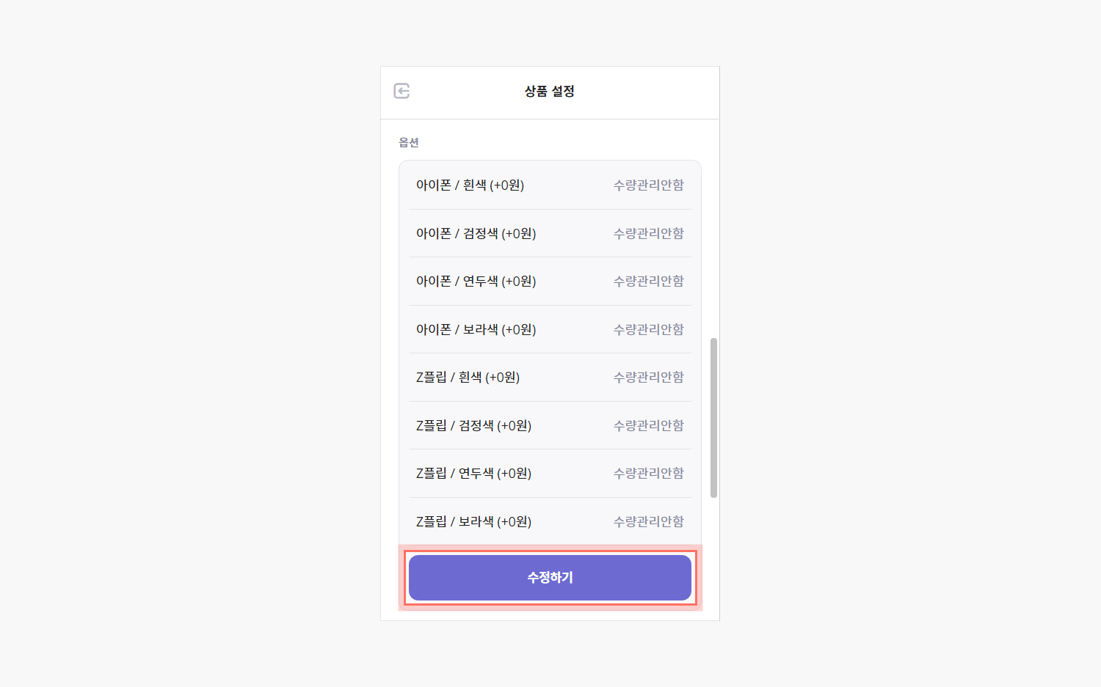Viewport: 1101px width, 687px height.
Task: Click 수량관리안함 for Z플립 / 보라색
Action: (649, 521)
